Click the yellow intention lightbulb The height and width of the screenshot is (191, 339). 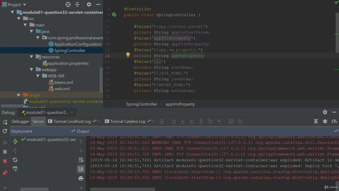pyautogui.click(x=128, y=55)
